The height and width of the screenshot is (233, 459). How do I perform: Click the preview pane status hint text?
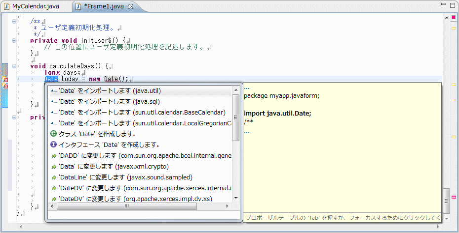tap(343, 218)
